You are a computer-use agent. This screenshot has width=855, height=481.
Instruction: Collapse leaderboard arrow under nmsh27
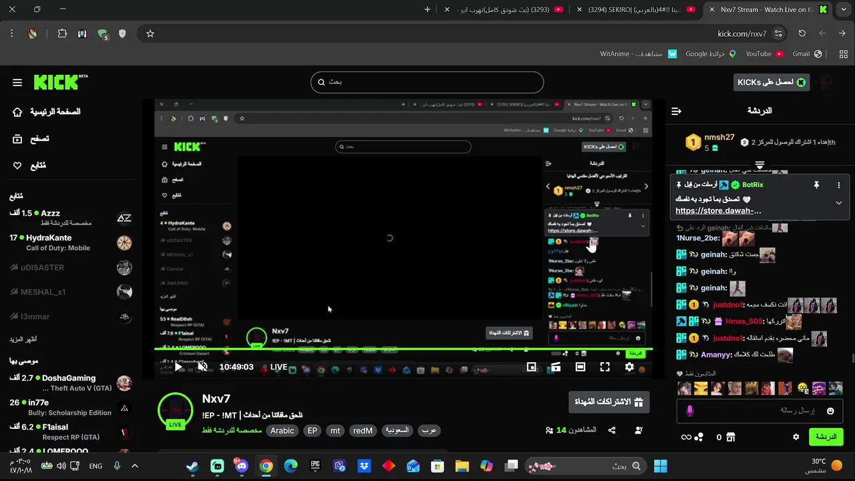coord(759,164)
